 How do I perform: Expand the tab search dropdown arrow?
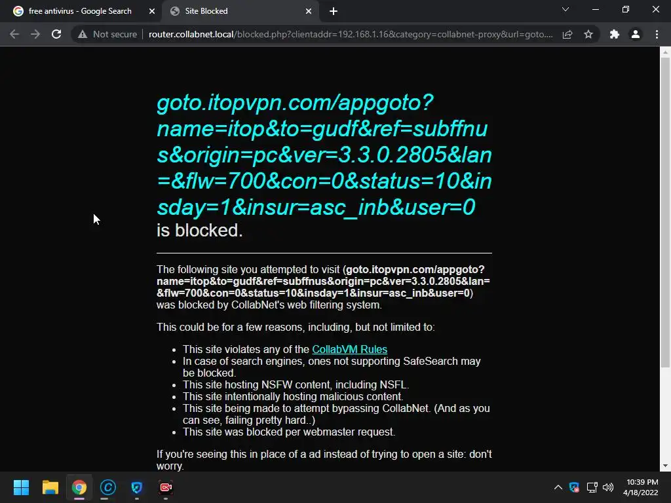click(x=566, y=9)
